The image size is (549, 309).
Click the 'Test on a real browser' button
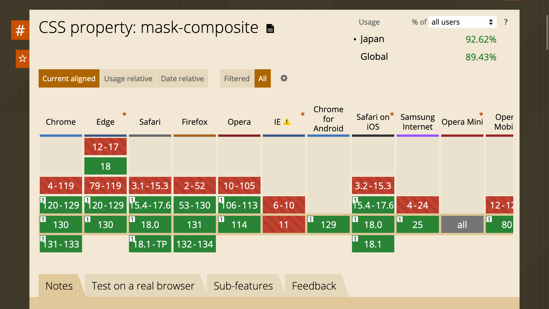143,286
